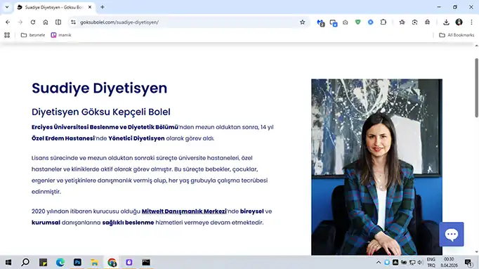Click the page vertical scrollbar thumb
Screen dimensions: 479x269
(x=477, y=88)
